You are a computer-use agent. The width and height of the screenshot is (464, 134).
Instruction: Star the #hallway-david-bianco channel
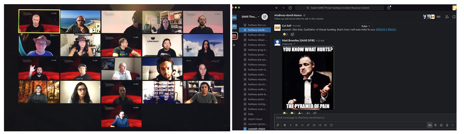[304, 15]
